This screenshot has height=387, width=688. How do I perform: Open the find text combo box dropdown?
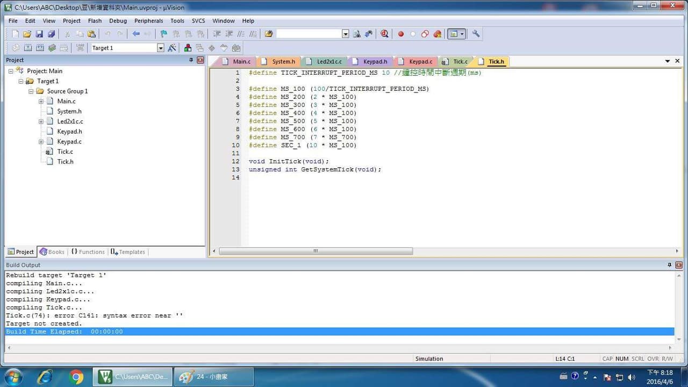(x=346, y=34)
